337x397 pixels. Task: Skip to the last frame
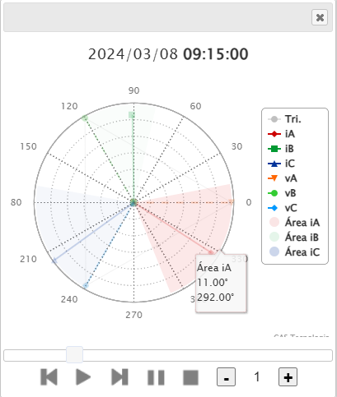tap(119, 377)
